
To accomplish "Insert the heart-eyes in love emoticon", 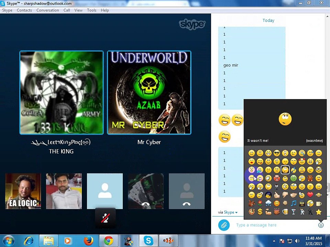I will [302, 161].
